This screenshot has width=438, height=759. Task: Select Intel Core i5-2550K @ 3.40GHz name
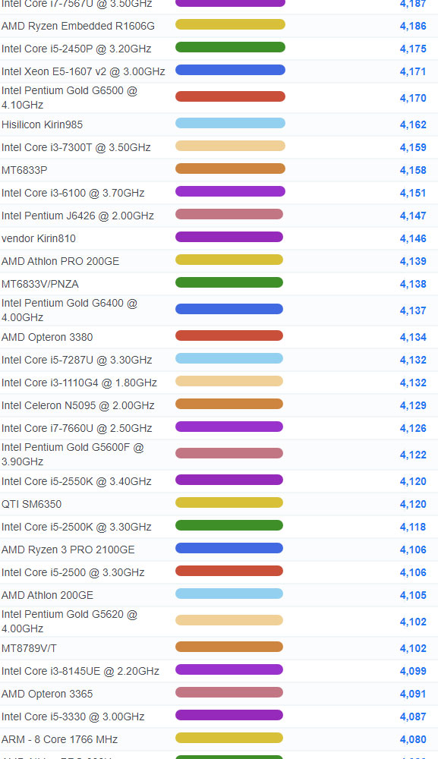77,482
